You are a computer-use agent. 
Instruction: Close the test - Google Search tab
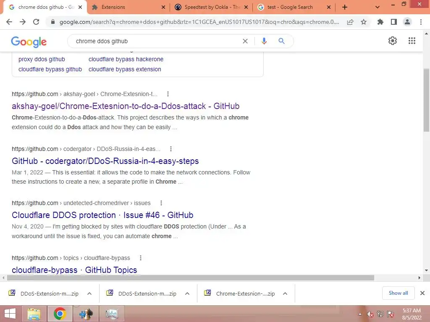329,7
